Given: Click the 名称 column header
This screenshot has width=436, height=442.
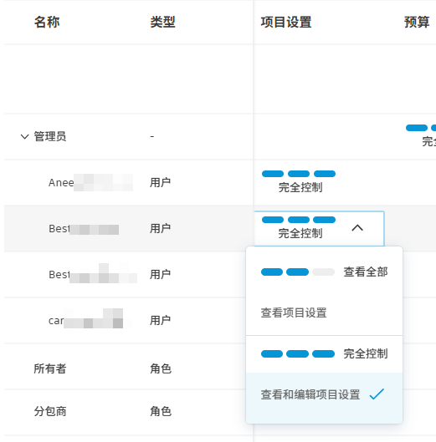Looking at the screenshot, I should click(x=47, y=23).
